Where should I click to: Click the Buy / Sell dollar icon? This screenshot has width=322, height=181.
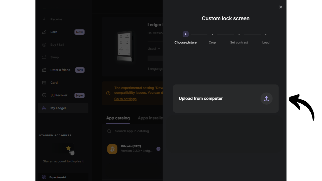click(44, 45)
